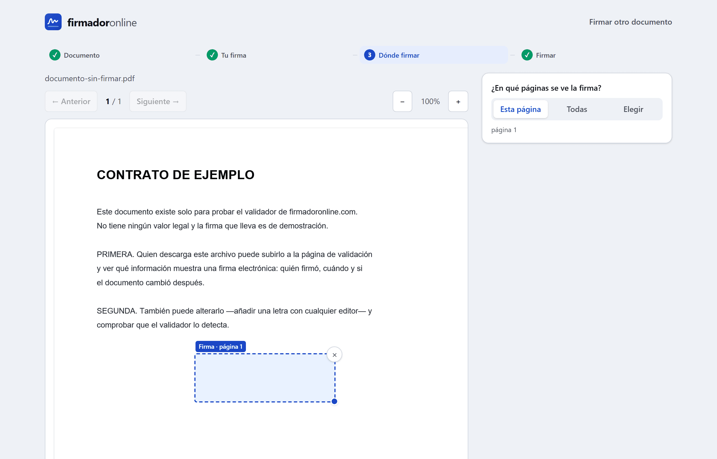
Task: Click the 1 / 1 page indicator
Action: pyautogui.click(x=113, y=101)
